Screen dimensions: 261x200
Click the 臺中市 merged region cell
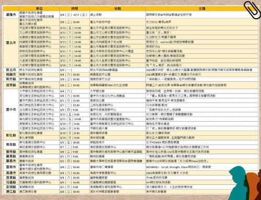click(11, 110)
